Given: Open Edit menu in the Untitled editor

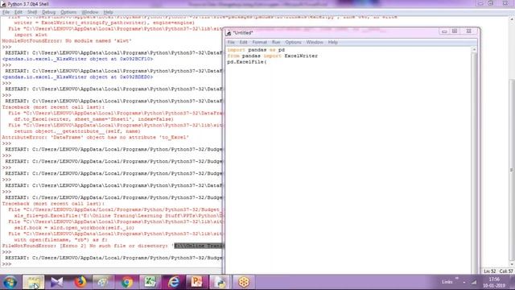Looking at the screenshot, I should coord(243,42).
